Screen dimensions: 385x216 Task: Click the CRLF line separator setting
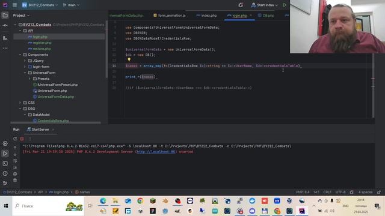(x=327, y=192)
